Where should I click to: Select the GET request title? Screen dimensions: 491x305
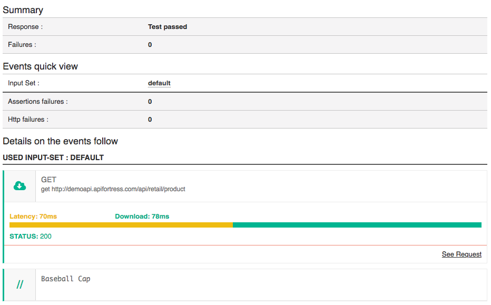[48, 180]
